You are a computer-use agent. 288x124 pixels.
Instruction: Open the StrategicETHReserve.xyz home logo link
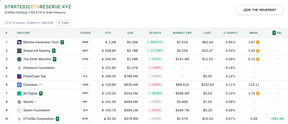[x=38, y=7]
